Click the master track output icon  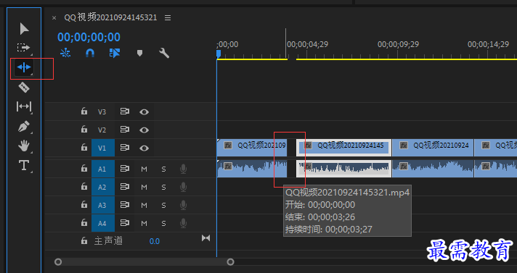click(205, 238)
